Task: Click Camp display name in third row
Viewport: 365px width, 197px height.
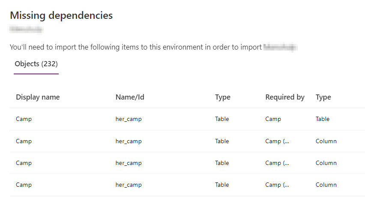Action: 24,163
